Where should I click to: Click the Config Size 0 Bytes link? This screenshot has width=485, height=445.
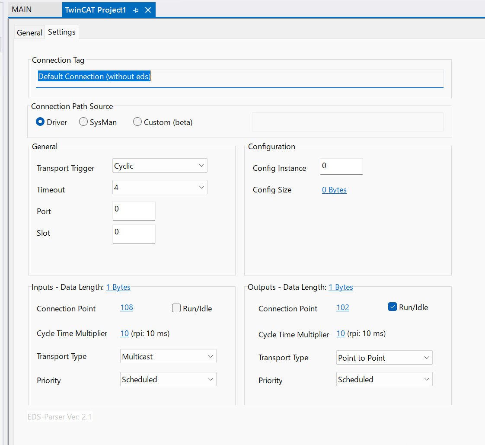click(334, 190)
